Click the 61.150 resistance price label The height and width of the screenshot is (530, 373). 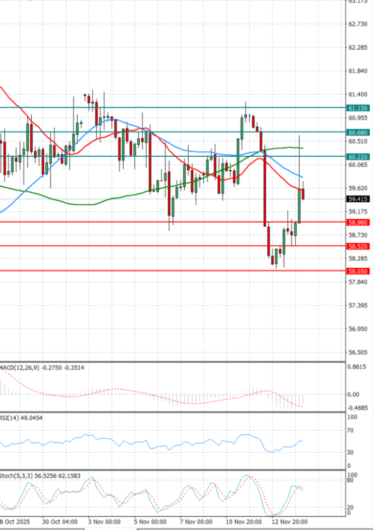357,108
